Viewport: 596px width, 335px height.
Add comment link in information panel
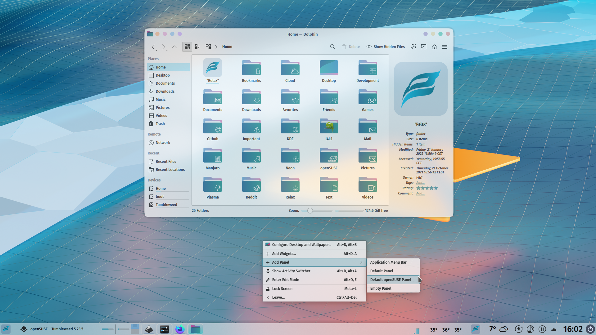coord(420,194)
